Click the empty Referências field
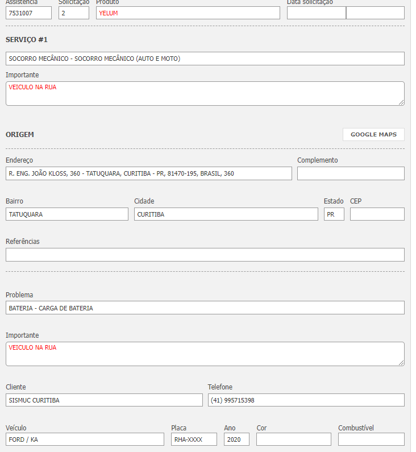The image size is (416, 452). (x=205, y=255)
